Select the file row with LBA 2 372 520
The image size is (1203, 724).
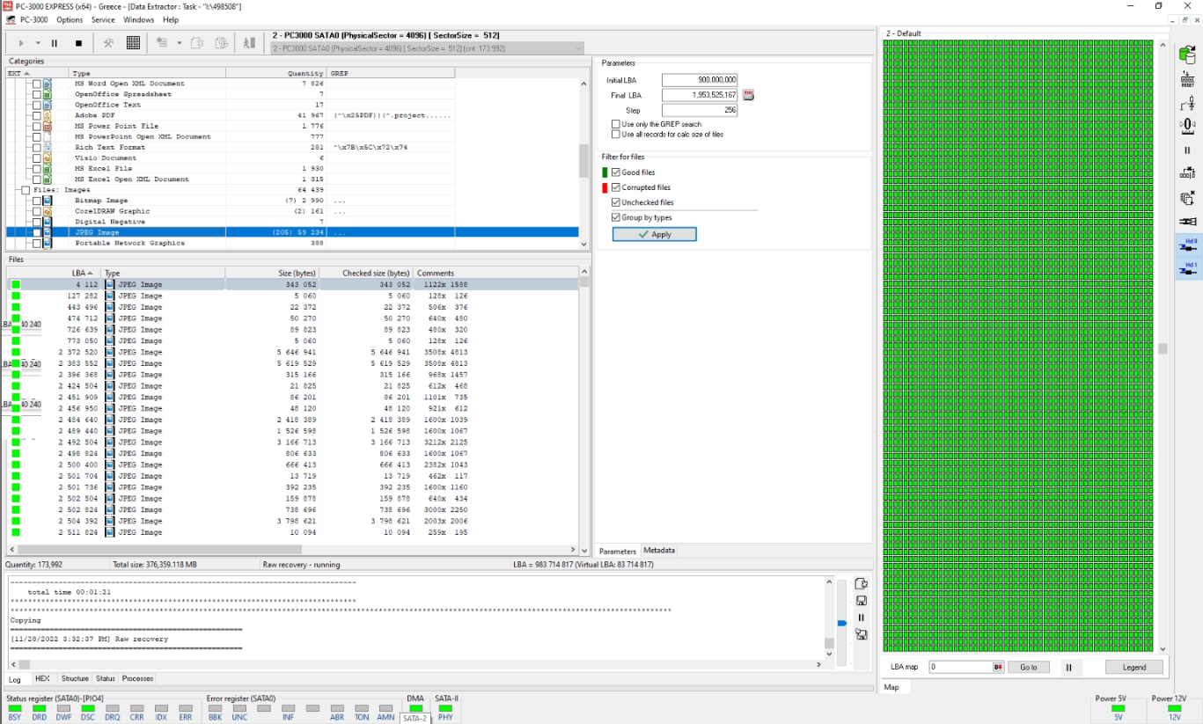pos(292,352)
